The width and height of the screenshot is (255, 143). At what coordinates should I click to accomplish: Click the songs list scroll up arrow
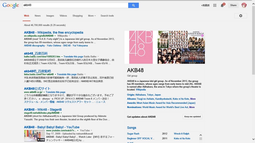(x=201, y=135)
